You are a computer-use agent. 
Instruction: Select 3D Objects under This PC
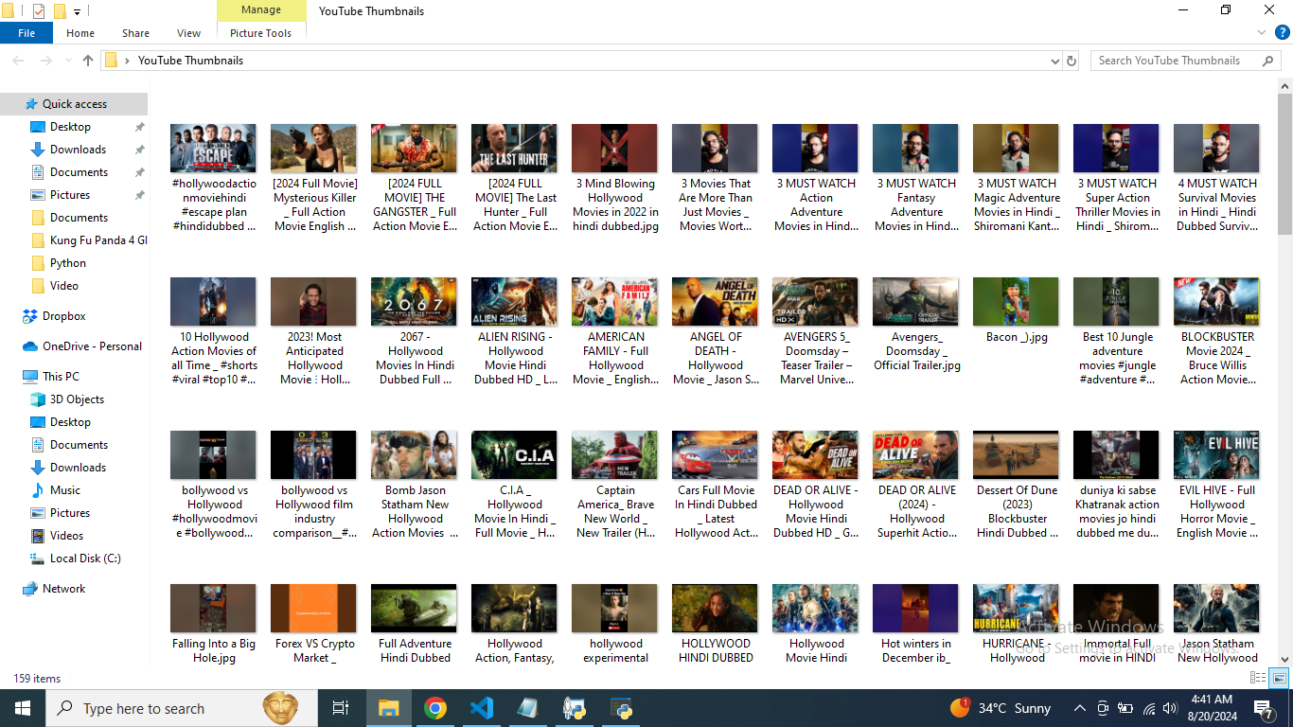(77, 399)
